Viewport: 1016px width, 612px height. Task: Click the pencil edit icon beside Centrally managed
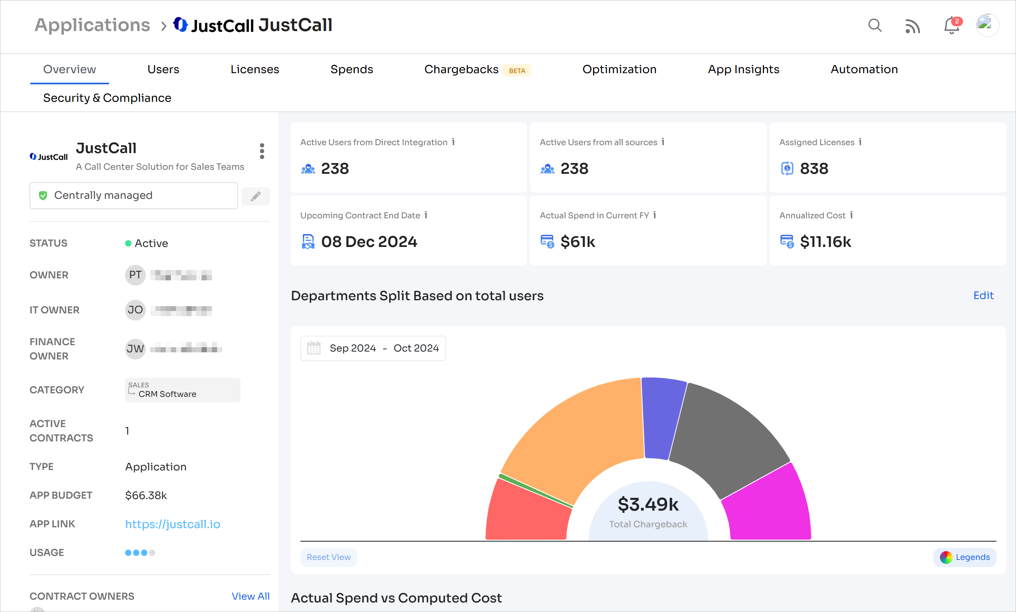[256, 196]
